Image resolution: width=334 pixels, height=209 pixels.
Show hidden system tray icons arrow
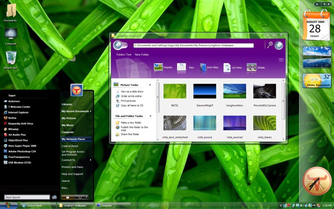point(280,206)
